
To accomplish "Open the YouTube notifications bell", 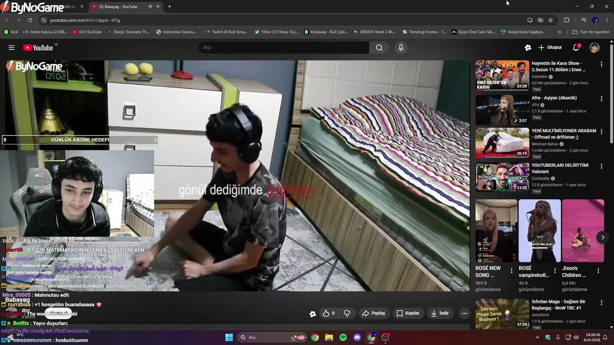I will point(576,47).
